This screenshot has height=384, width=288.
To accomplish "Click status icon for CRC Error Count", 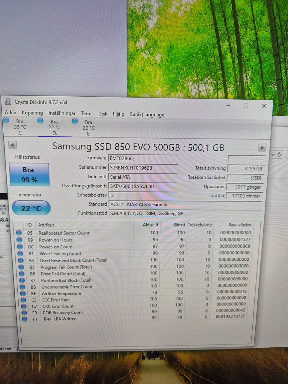I will 24,306.
